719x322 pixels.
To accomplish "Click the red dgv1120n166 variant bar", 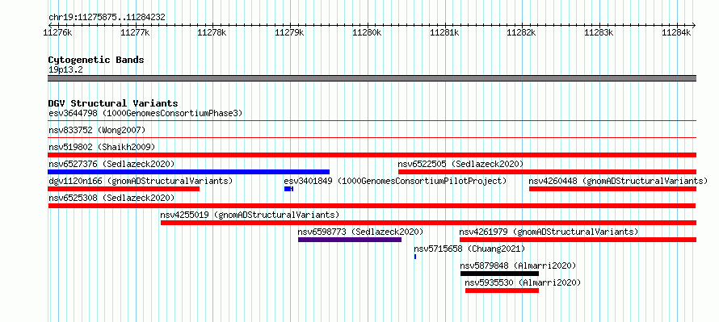I will (x=124, y=189).
